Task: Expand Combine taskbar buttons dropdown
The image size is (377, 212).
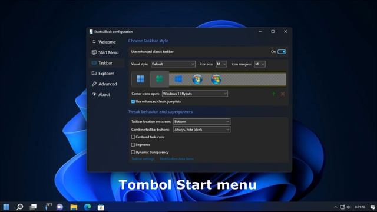Action: [201, 130]
